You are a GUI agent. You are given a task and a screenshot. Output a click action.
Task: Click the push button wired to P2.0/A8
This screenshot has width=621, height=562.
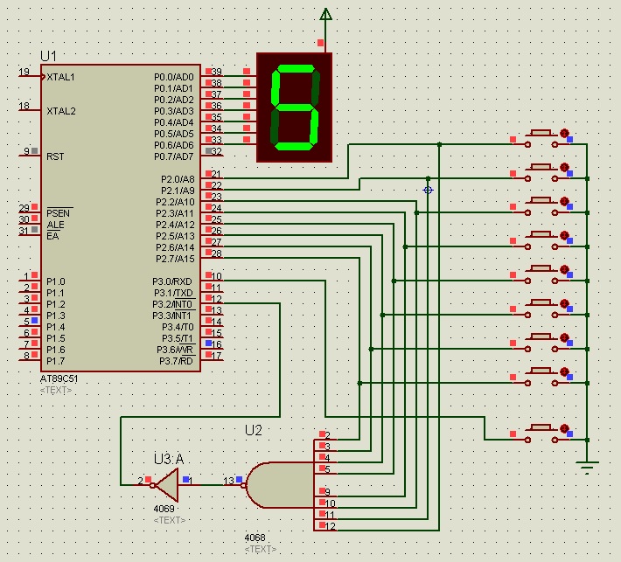coord(541,138)
